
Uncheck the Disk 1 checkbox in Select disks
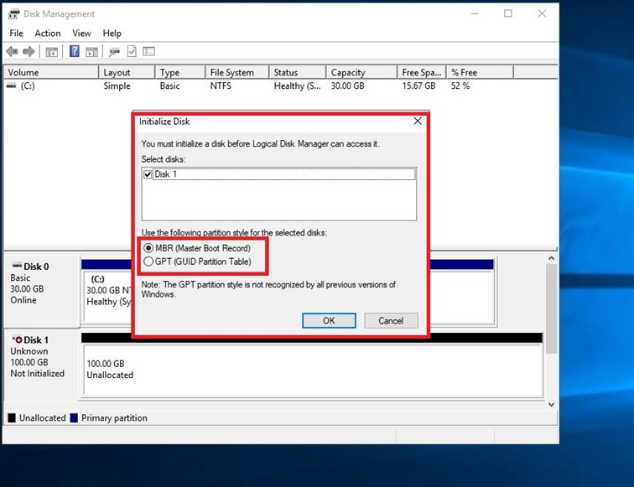click(148, 174)
